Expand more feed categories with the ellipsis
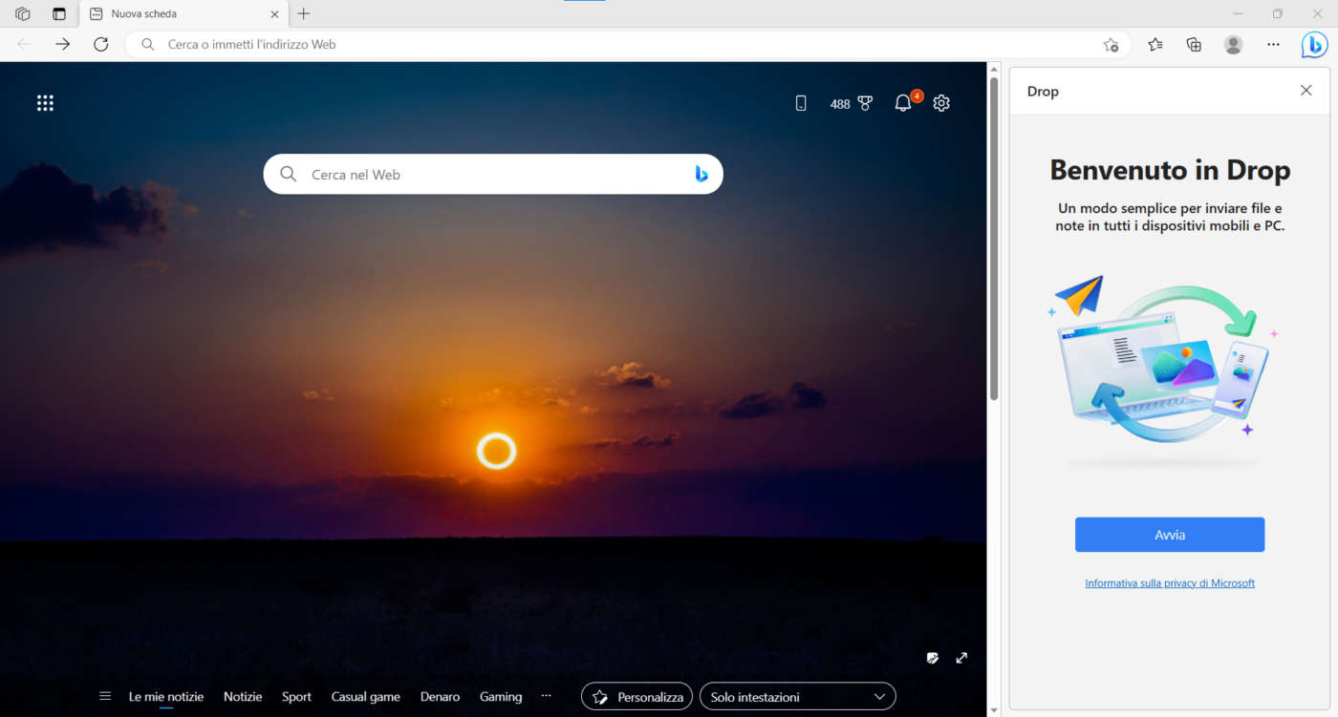1338x717 pixels. click(546, 696)
